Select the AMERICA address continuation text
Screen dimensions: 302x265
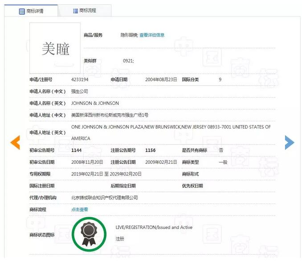click(81, 138)
